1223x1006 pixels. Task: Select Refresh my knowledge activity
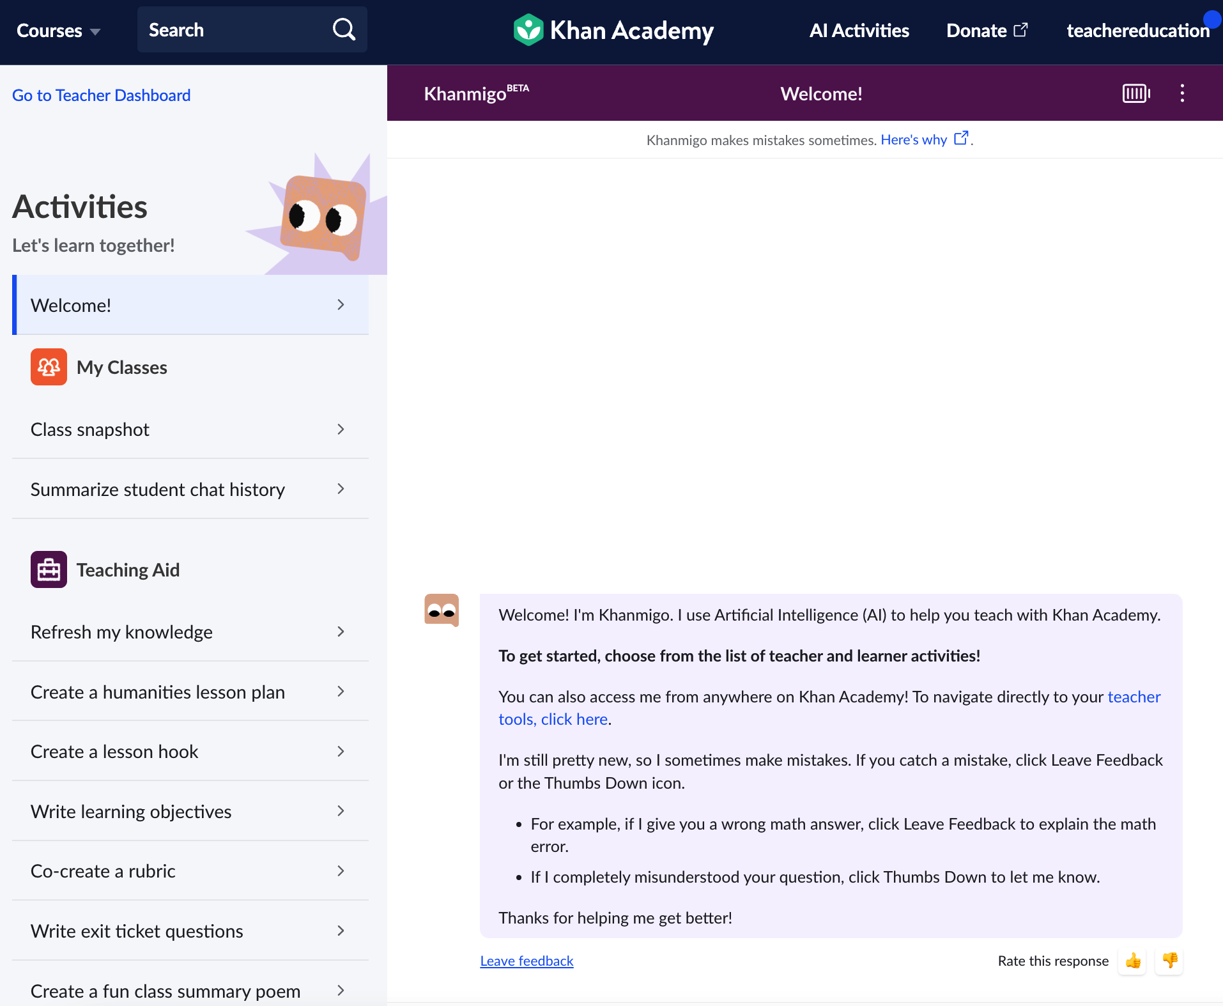coord(190,631)
